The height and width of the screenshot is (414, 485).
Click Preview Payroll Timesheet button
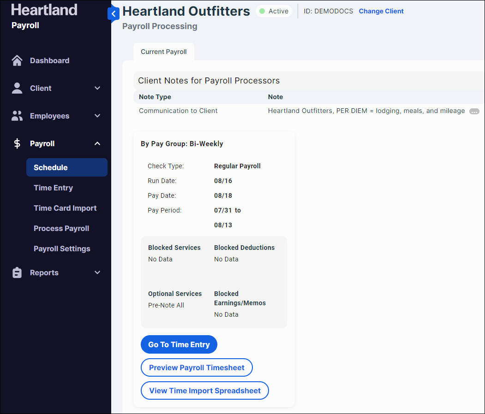coord(197,367)
